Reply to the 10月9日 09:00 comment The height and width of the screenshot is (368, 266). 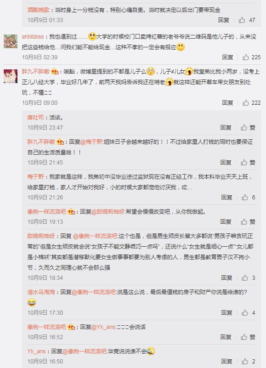pyautogui.click(x=227, y=102)
